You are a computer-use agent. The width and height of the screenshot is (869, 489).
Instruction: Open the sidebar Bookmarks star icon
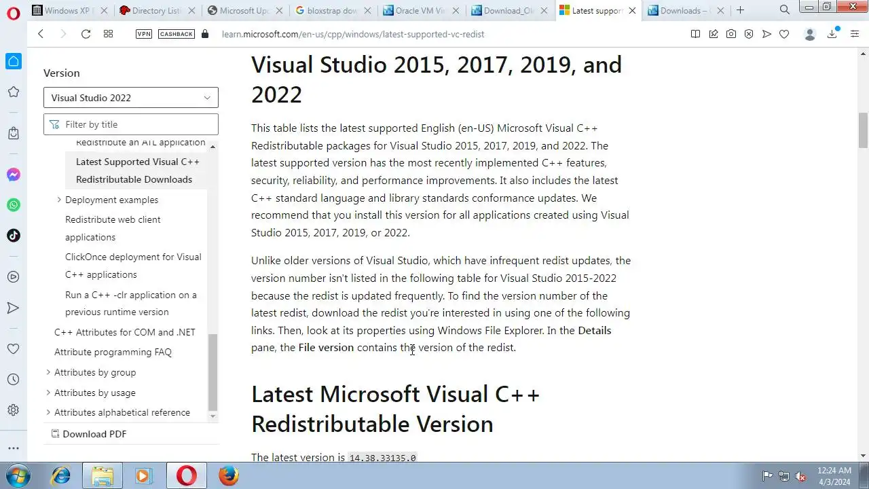(x=13, y=92)
